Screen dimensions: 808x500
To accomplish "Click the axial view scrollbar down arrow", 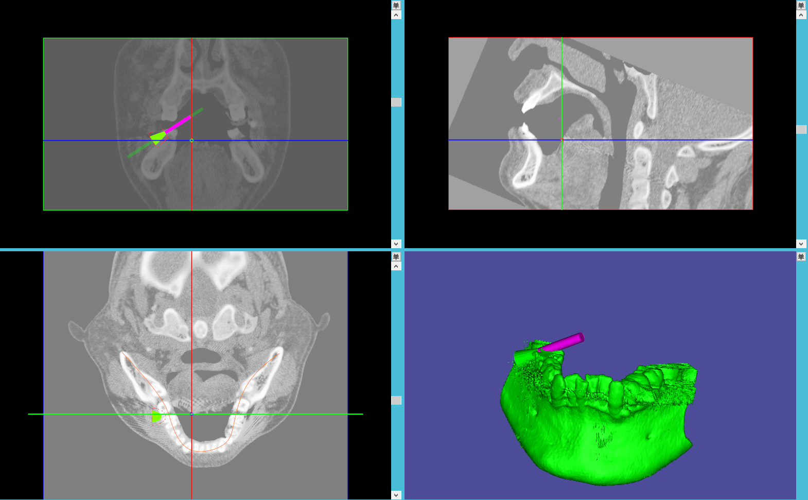I will click(396, 495).
